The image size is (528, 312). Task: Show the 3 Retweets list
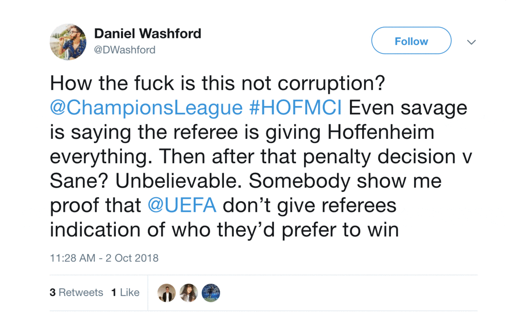(x=76, y=292)
